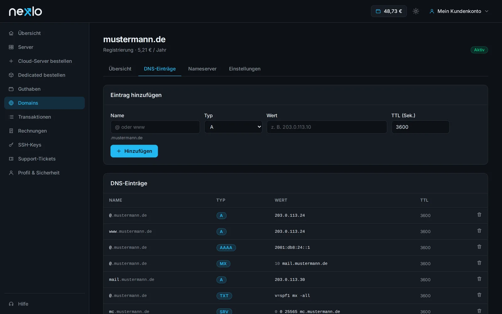
Task: Switch to the Übersicht tab
Action: tap(120, 69)
